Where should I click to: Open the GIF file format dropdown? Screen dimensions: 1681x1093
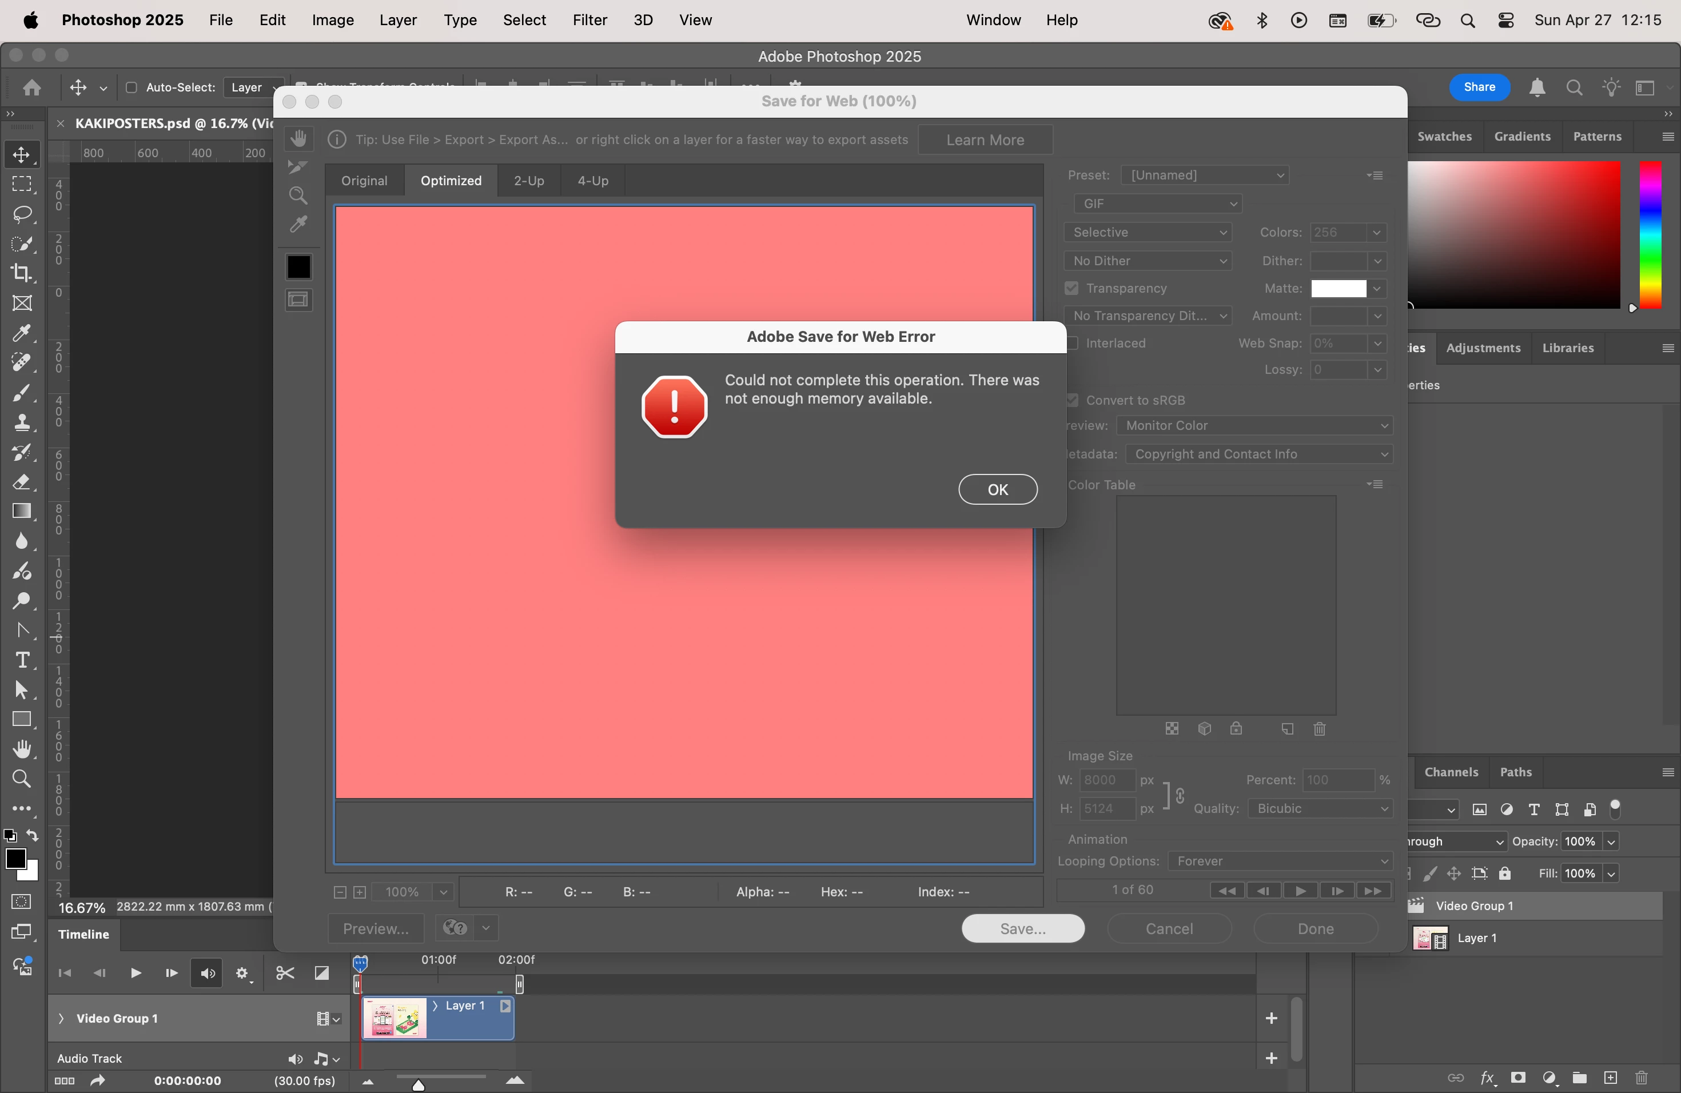click(1158, 204)
